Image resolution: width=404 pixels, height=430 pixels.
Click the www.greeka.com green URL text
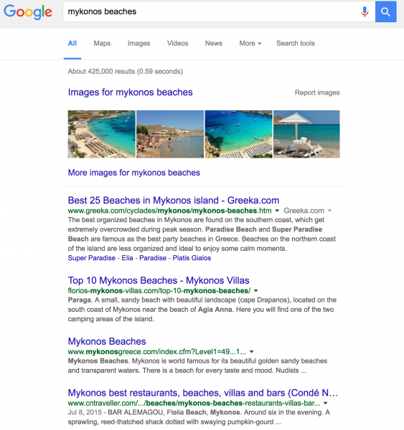click(x=169, y=211)
